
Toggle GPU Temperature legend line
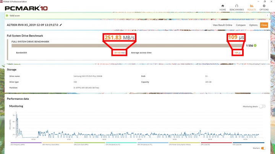click(153, 143)
